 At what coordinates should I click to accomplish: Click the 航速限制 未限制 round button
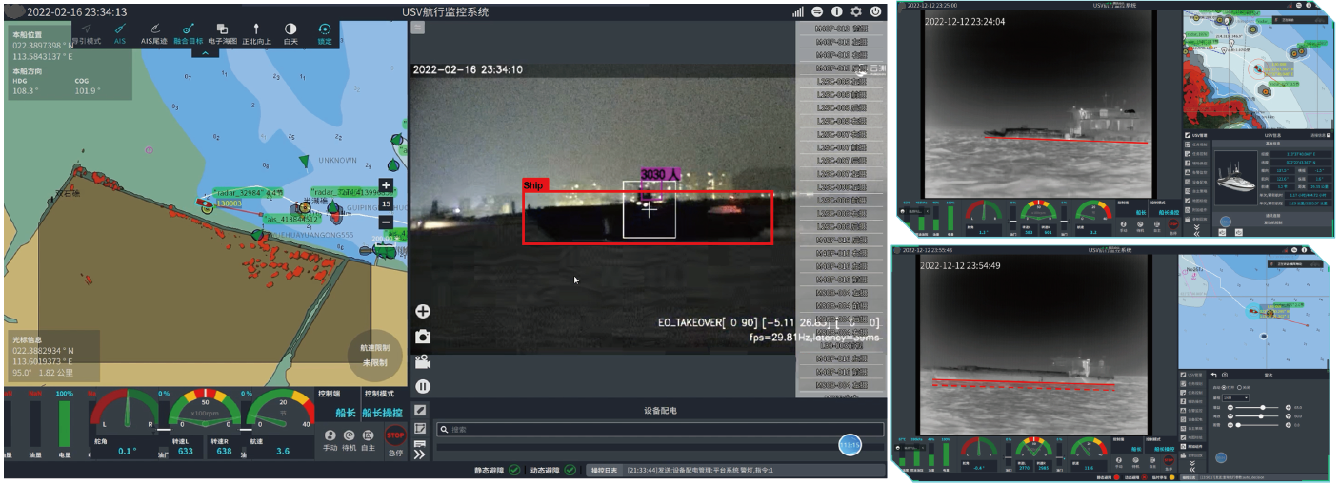[375, 355]
